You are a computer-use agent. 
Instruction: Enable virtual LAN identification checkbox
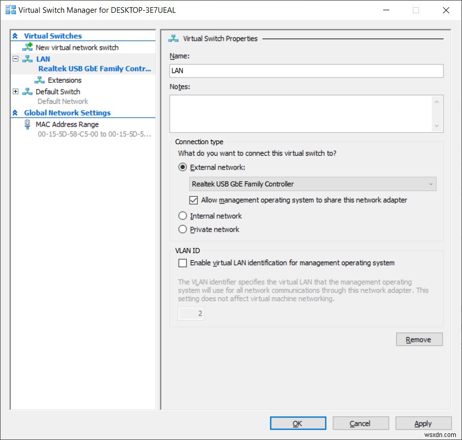tap(183, 263)
